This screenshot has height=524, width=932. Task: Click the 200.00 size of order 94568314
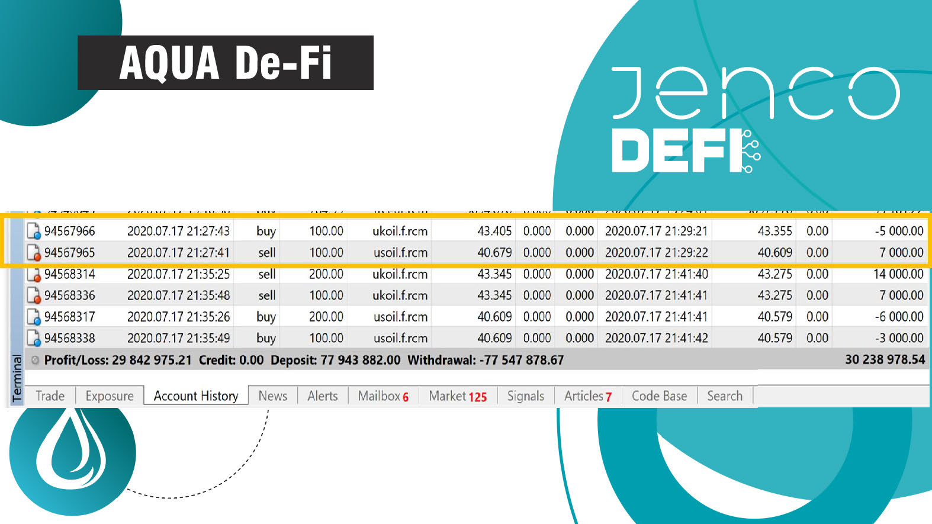click(326, 274)
